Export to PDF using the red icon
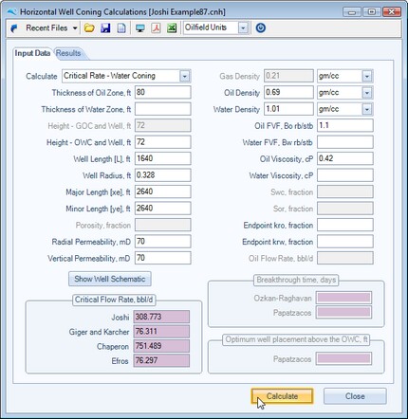The height and width of the screenshot is (419, 408). [x=156, y=28]
